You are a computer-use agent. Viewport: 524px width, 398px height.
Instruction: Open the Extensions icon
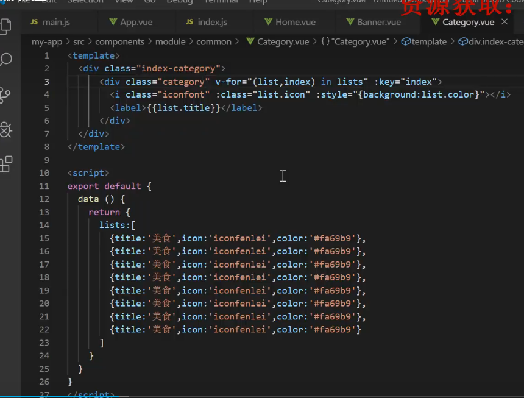click(6, 165)
